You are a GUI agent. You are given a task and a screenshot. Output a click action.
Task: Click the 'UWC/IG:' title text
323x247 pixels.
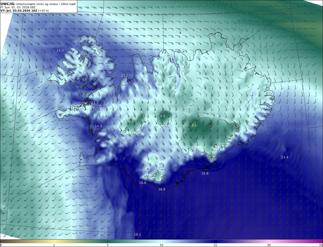pos(8,4)
